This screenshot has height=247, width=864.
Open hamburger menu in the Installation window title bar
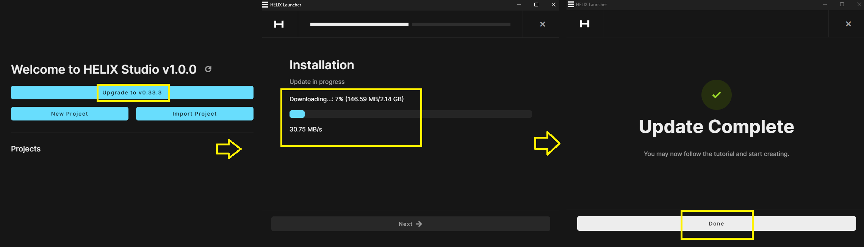[x=265, y=5]
